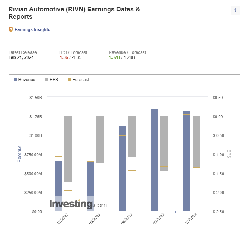Viewport: 247px width, 239px height.
Task: Click the blue Revenue legend swatch
Action: (x=15, y=80)
